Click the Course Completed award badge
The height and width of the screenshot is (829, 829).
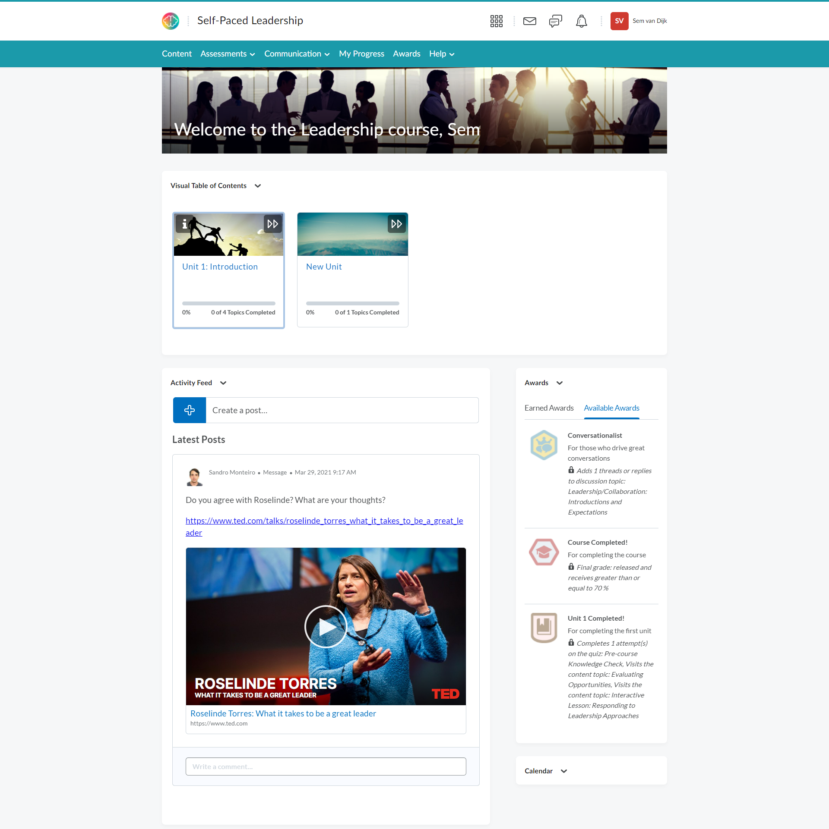click(544, 552)
